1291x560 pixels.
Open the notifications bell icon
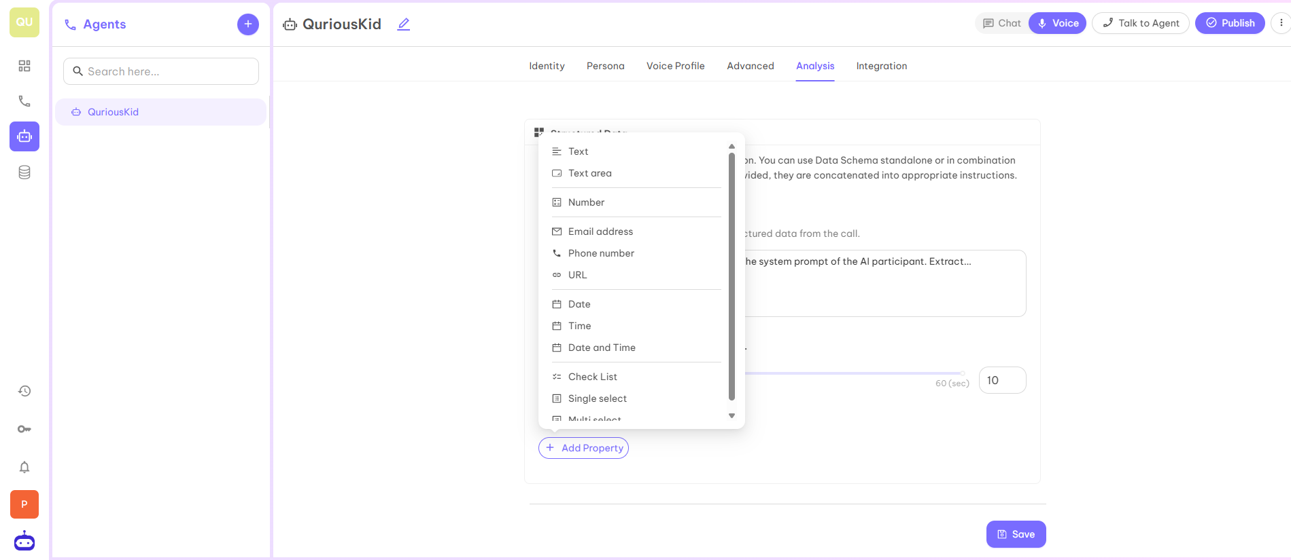tap(24, 467)
